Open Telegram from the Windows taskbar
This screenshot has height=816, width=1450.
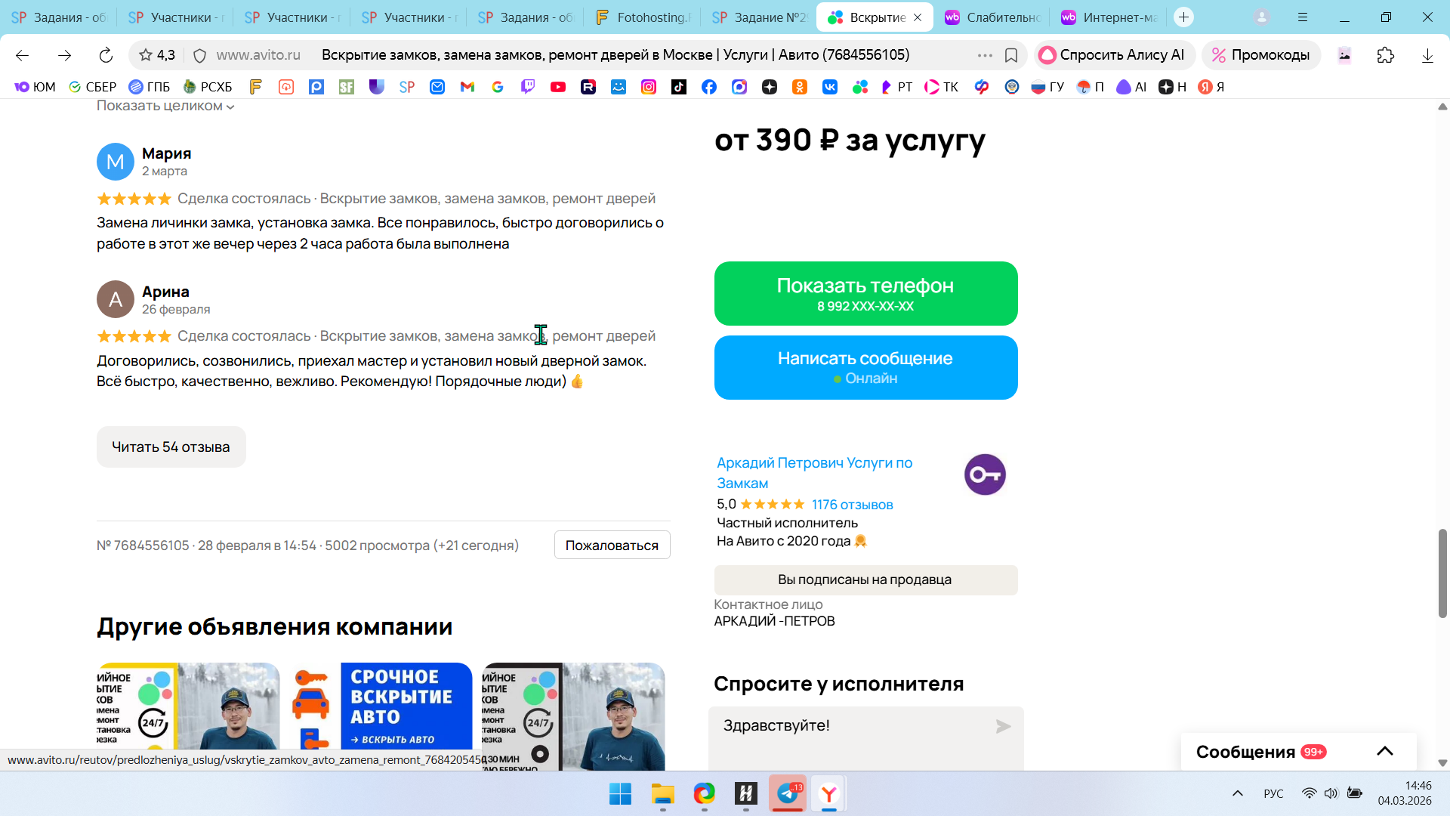coord(787,793)
